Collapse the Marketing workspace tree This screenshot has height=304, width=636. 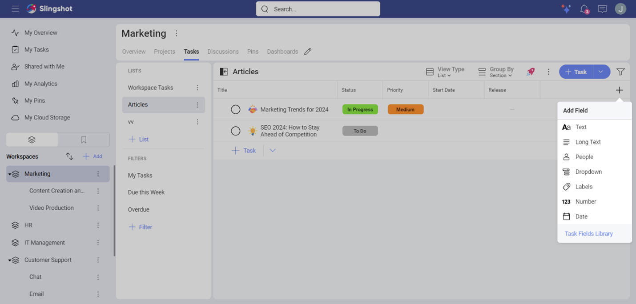point(10,174)
